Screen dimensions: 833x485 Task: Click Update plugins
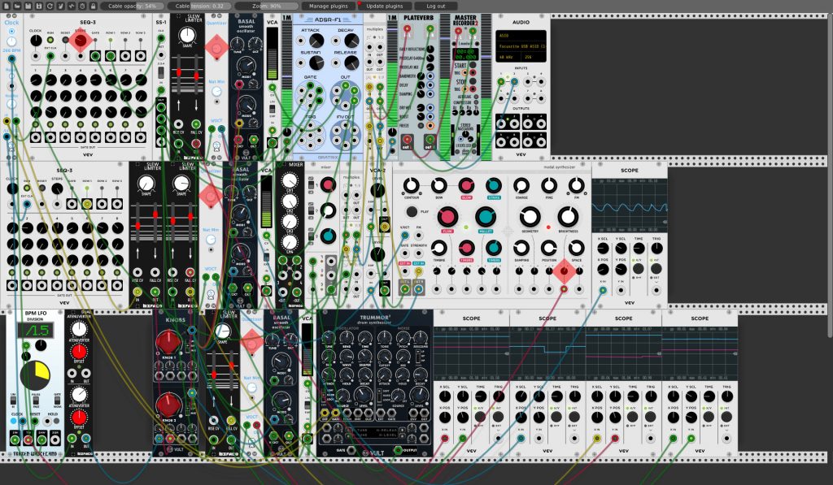tap(384, 6)
